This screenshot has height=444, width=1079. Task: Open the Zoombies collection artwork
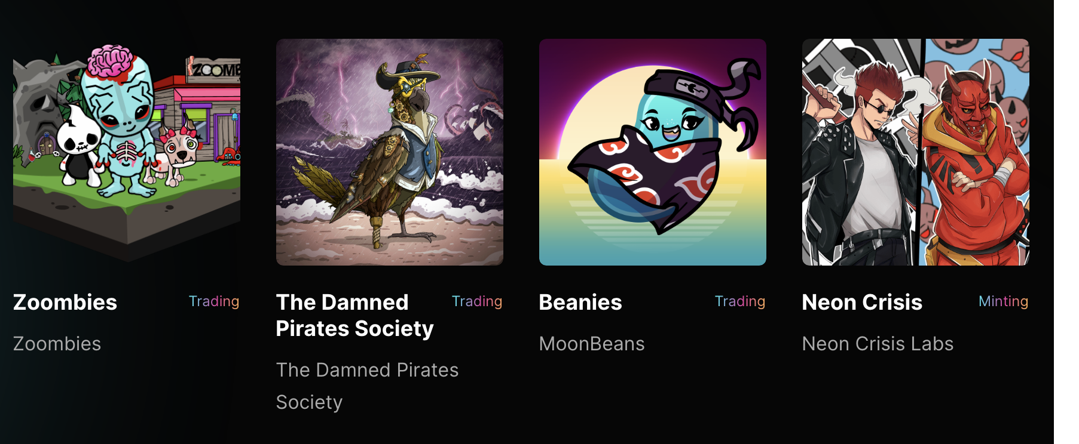click(127, 152)
